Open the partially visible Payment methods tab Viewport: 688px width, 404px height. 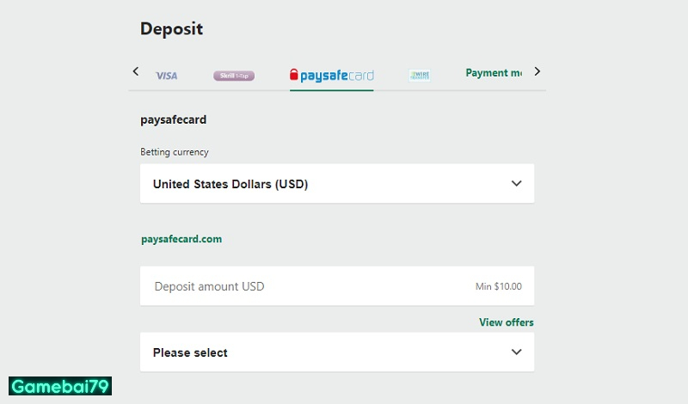pyautogui.click(x=494, y=73)
